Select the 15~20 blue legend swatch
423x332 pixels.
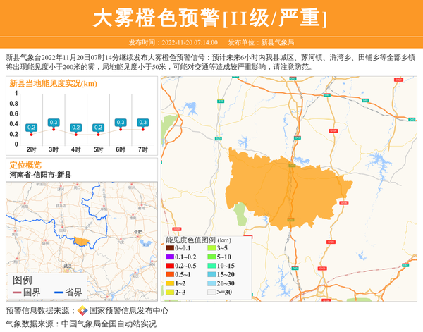211,274
